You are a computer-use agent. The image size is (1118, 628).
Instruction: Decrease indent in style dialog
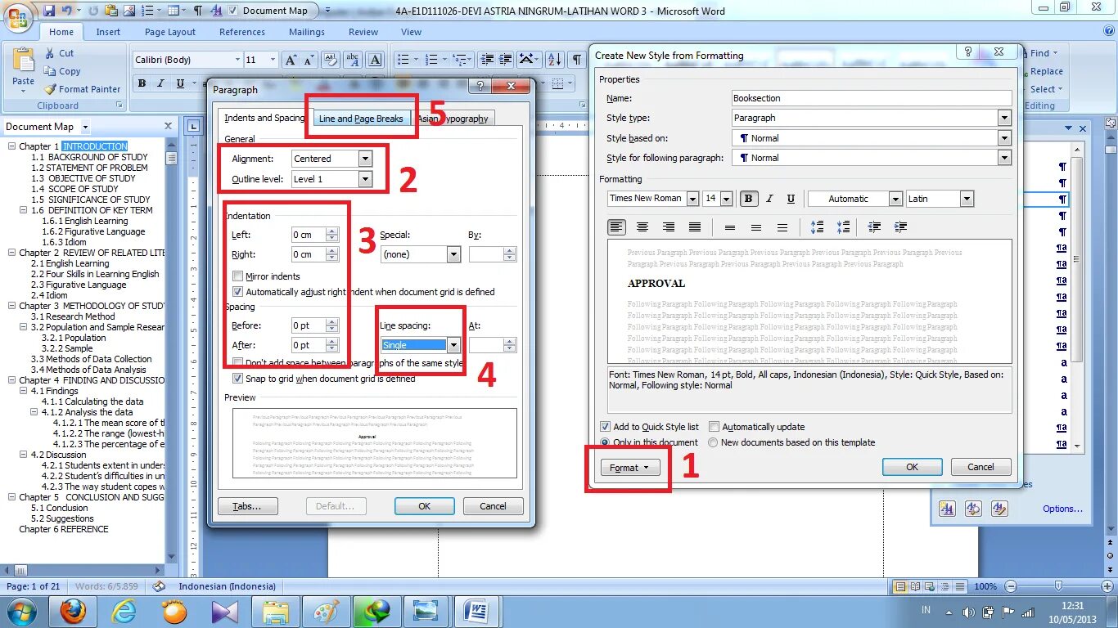point(874,227)
